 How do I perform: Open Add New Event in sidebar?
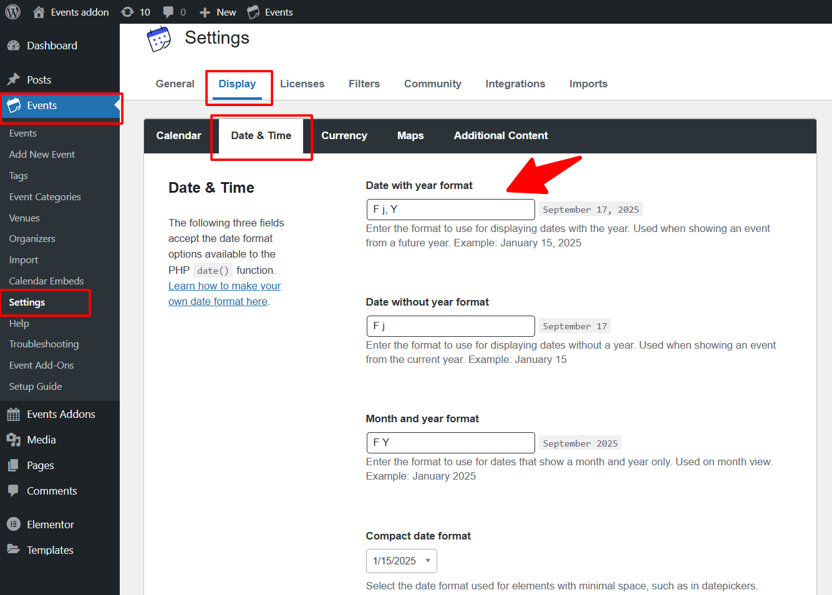pyautogui.click(x=42, y=155)
